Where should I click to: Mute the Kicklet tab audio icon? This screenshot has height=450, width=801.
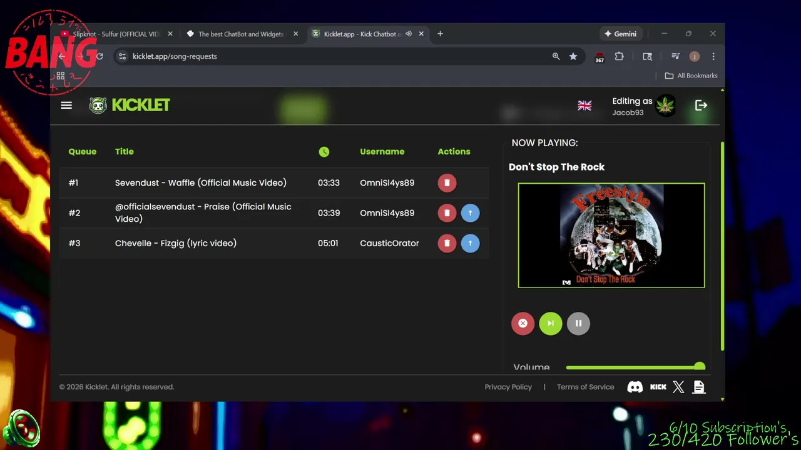409,34
